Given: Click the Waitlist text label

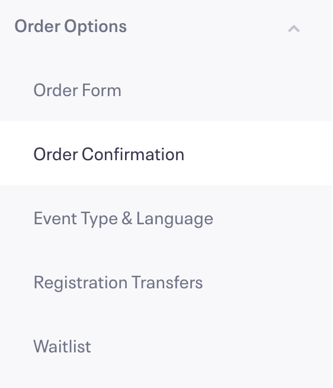Looking at the screenshot, I should (62, 346).
